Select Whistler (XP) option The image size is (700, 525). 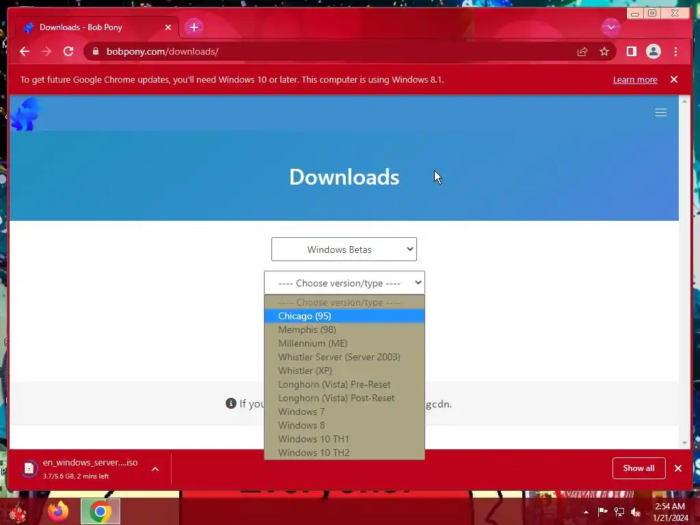point(345,371)
